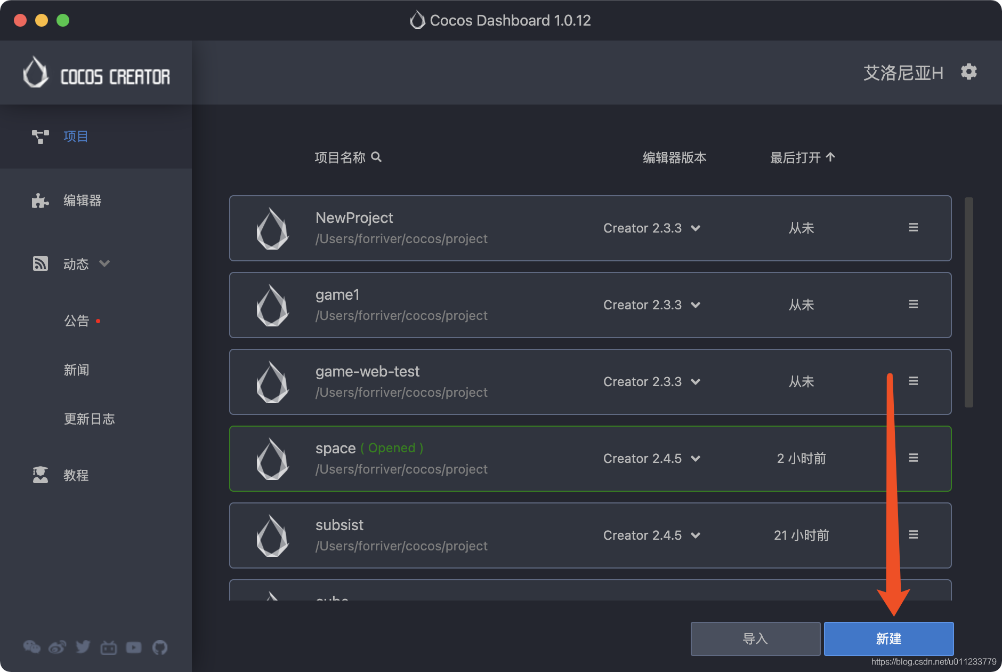Click the 2 小时前 timestamp
Screen dimensions: 1002x672
[x=801, y=459]
